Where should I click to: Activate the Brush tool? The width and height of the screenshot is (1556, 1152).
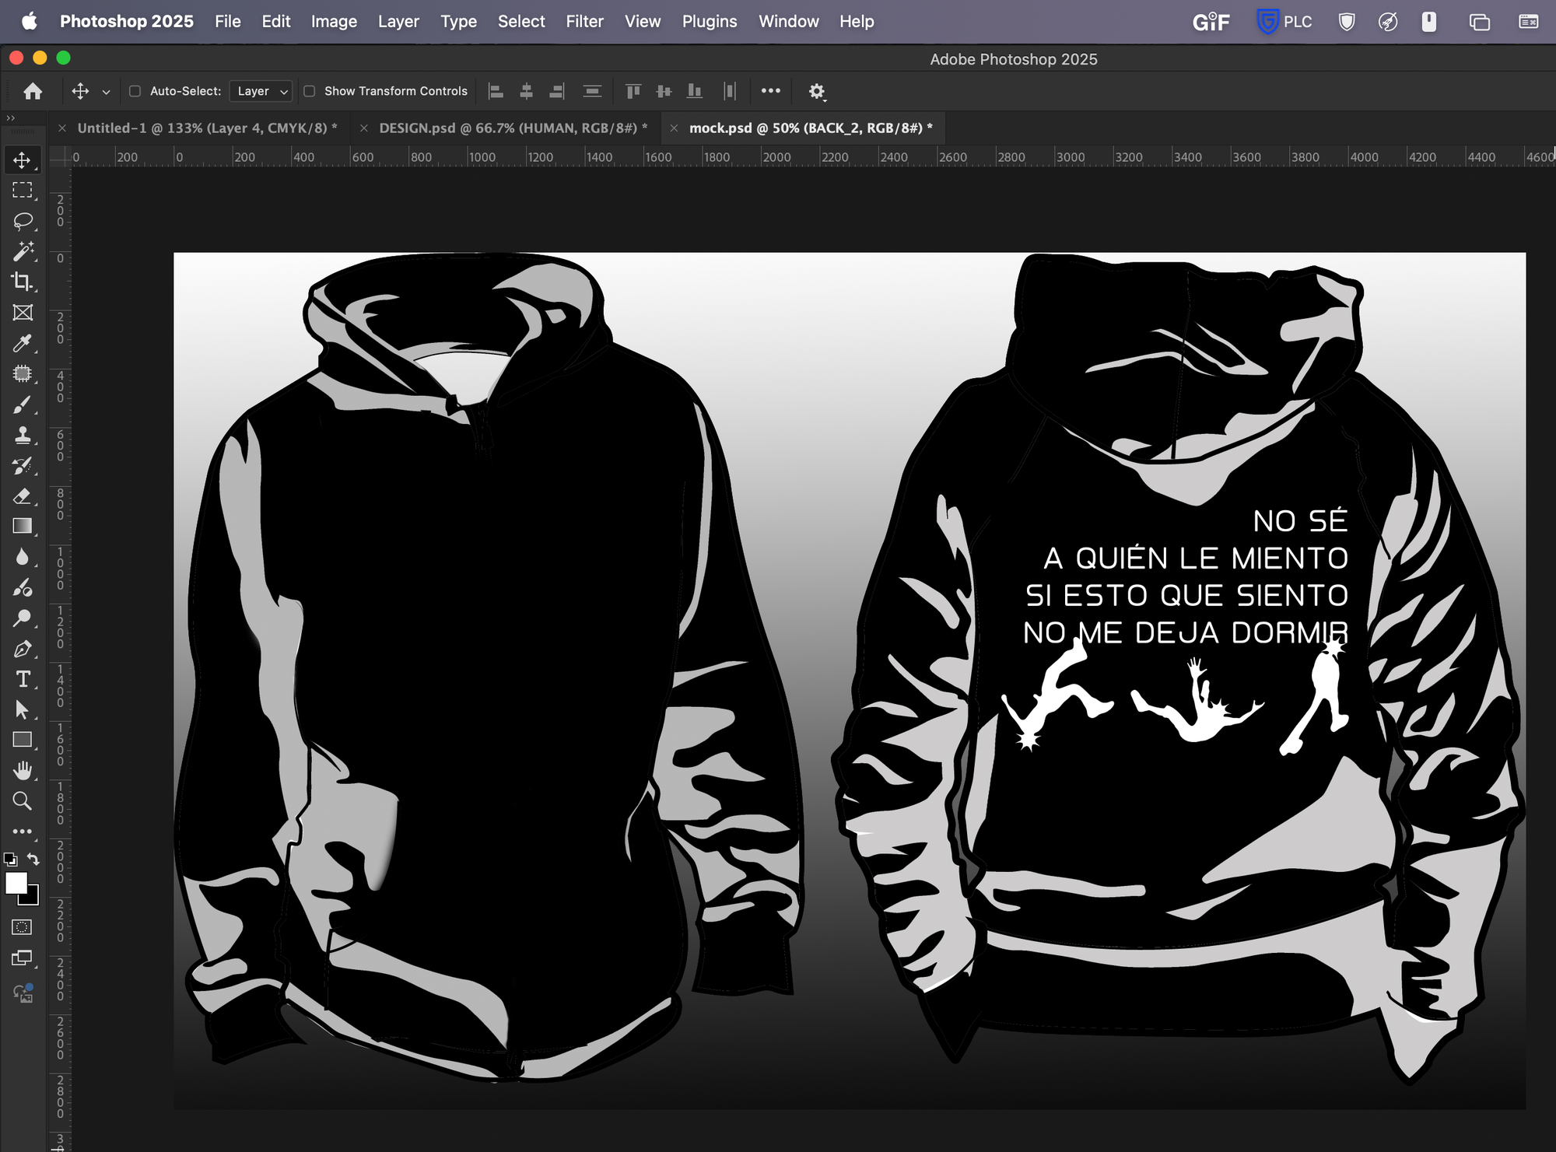(23, 404)
